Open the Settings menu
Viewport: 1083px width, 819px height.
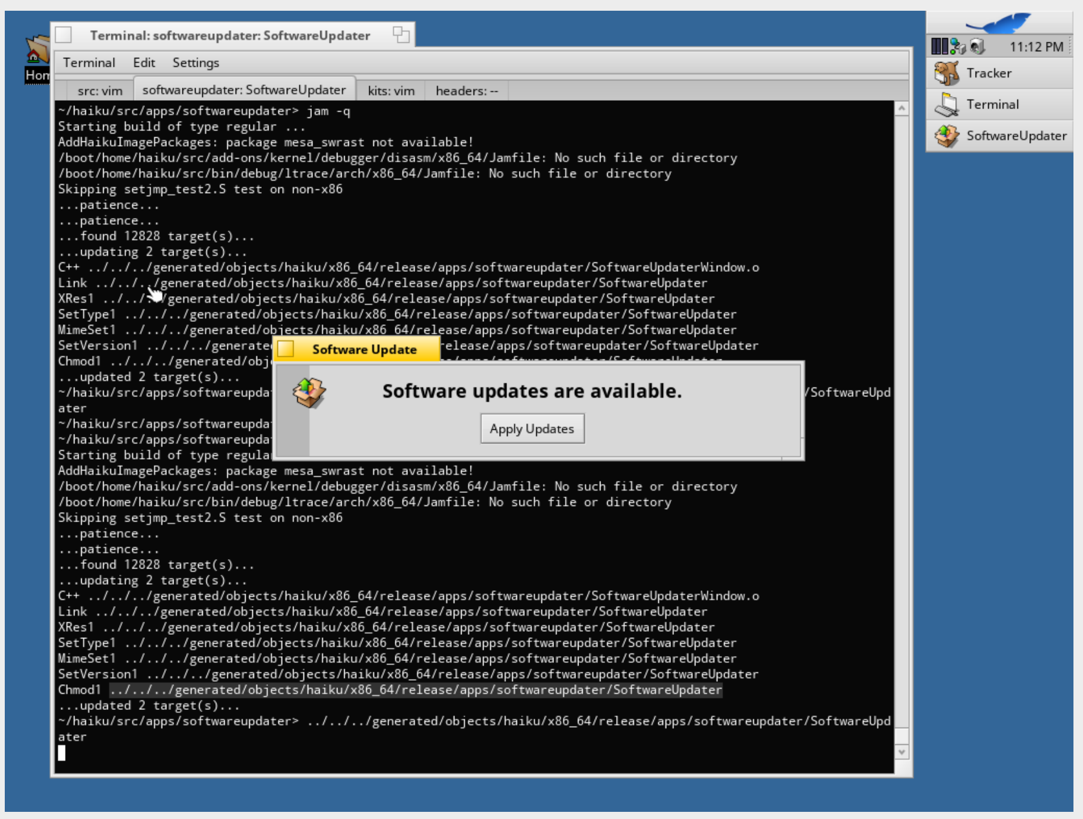pos(196,63)
